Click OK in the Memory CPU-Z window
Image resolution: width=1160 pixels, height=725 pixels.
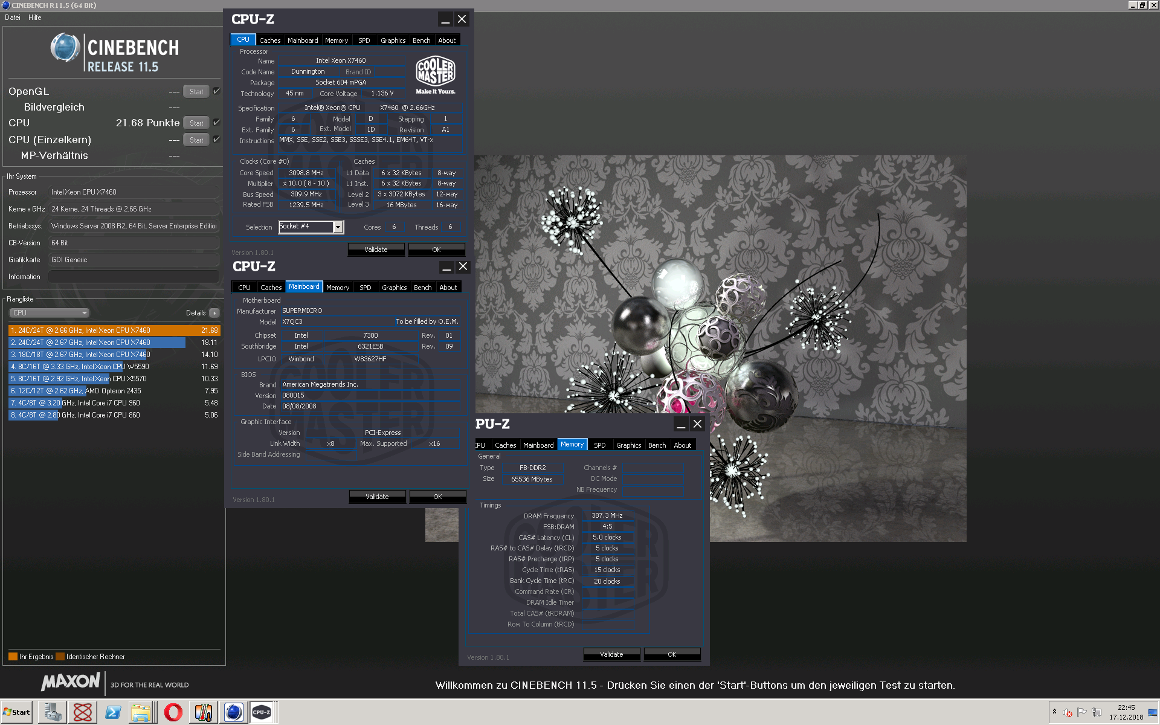point(672,654)
